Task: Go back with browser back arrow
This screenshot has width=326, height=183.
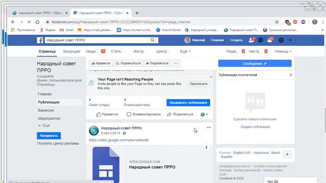Action: (x=13, y=22)
